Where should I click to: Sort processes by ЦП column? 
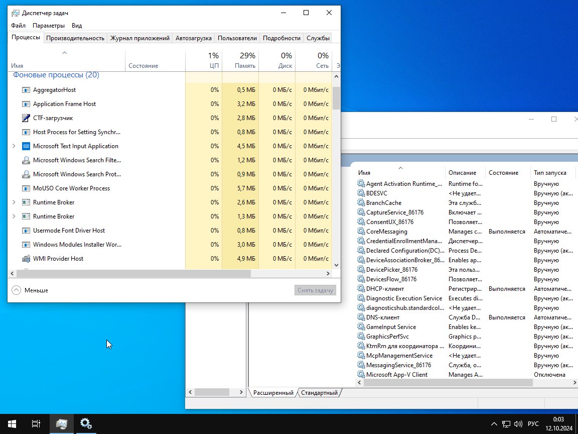point(204,60)
